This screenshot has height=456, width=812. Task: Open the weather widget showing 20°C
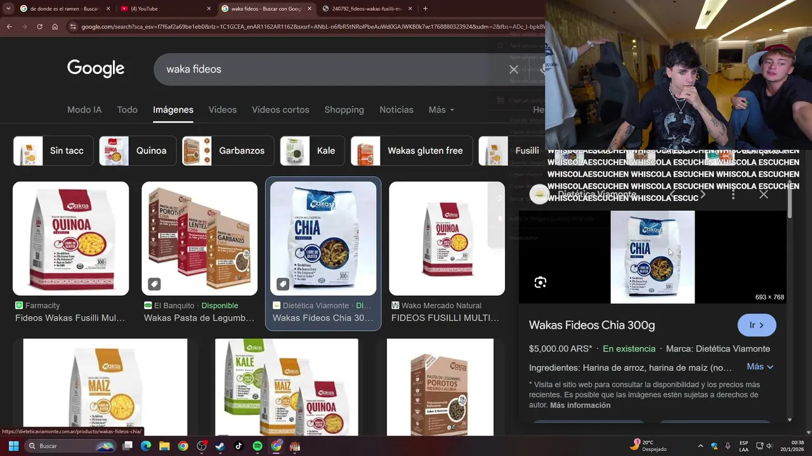(647, 446)
